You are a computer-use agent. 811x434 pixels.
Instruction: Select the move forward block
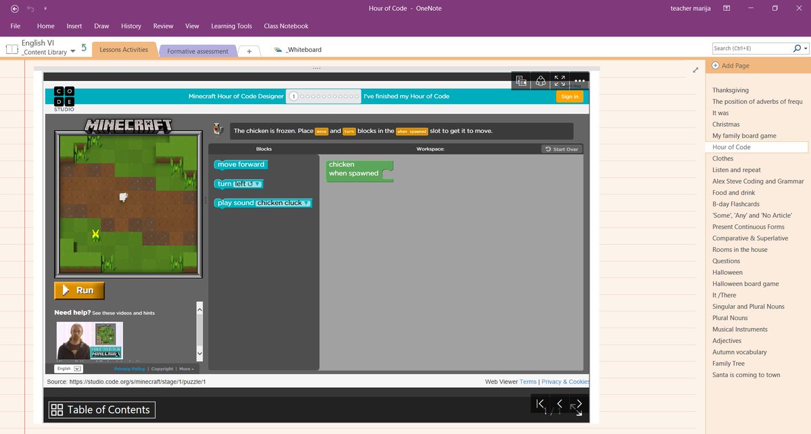point(241,165)
